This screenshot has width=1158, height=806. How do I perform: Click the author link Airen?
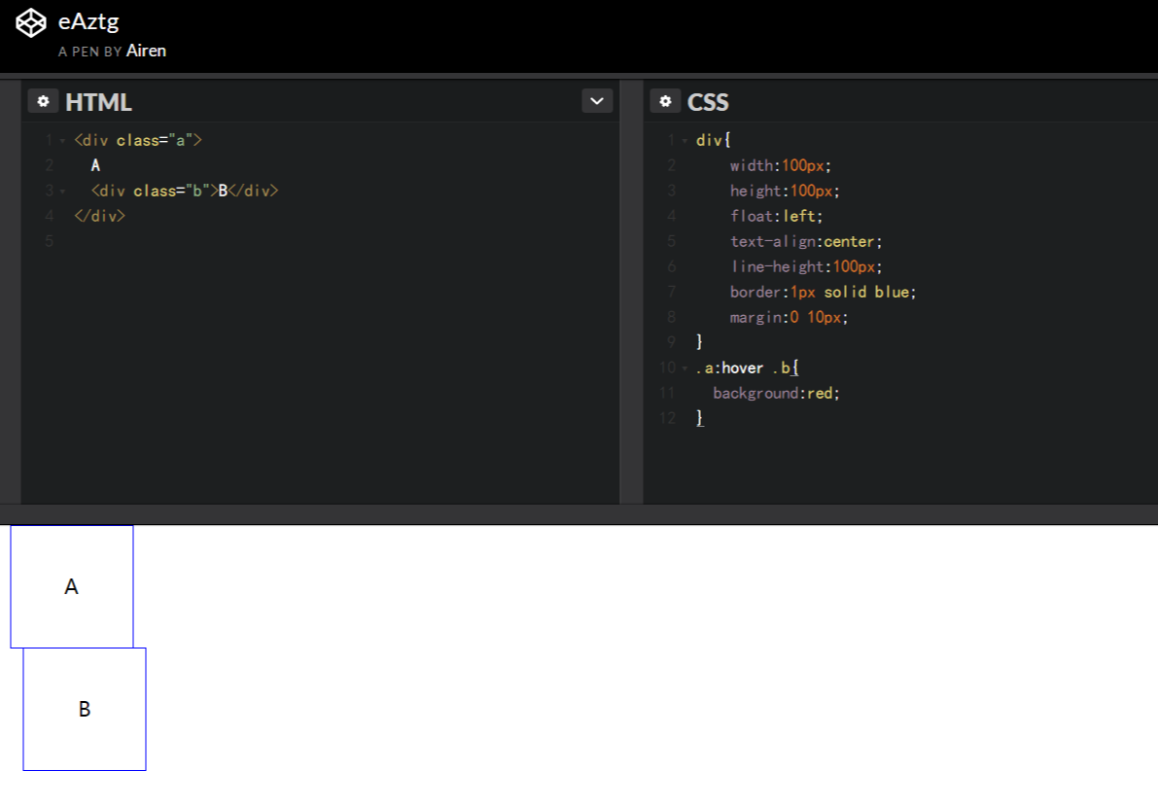(x=147, y=50)
